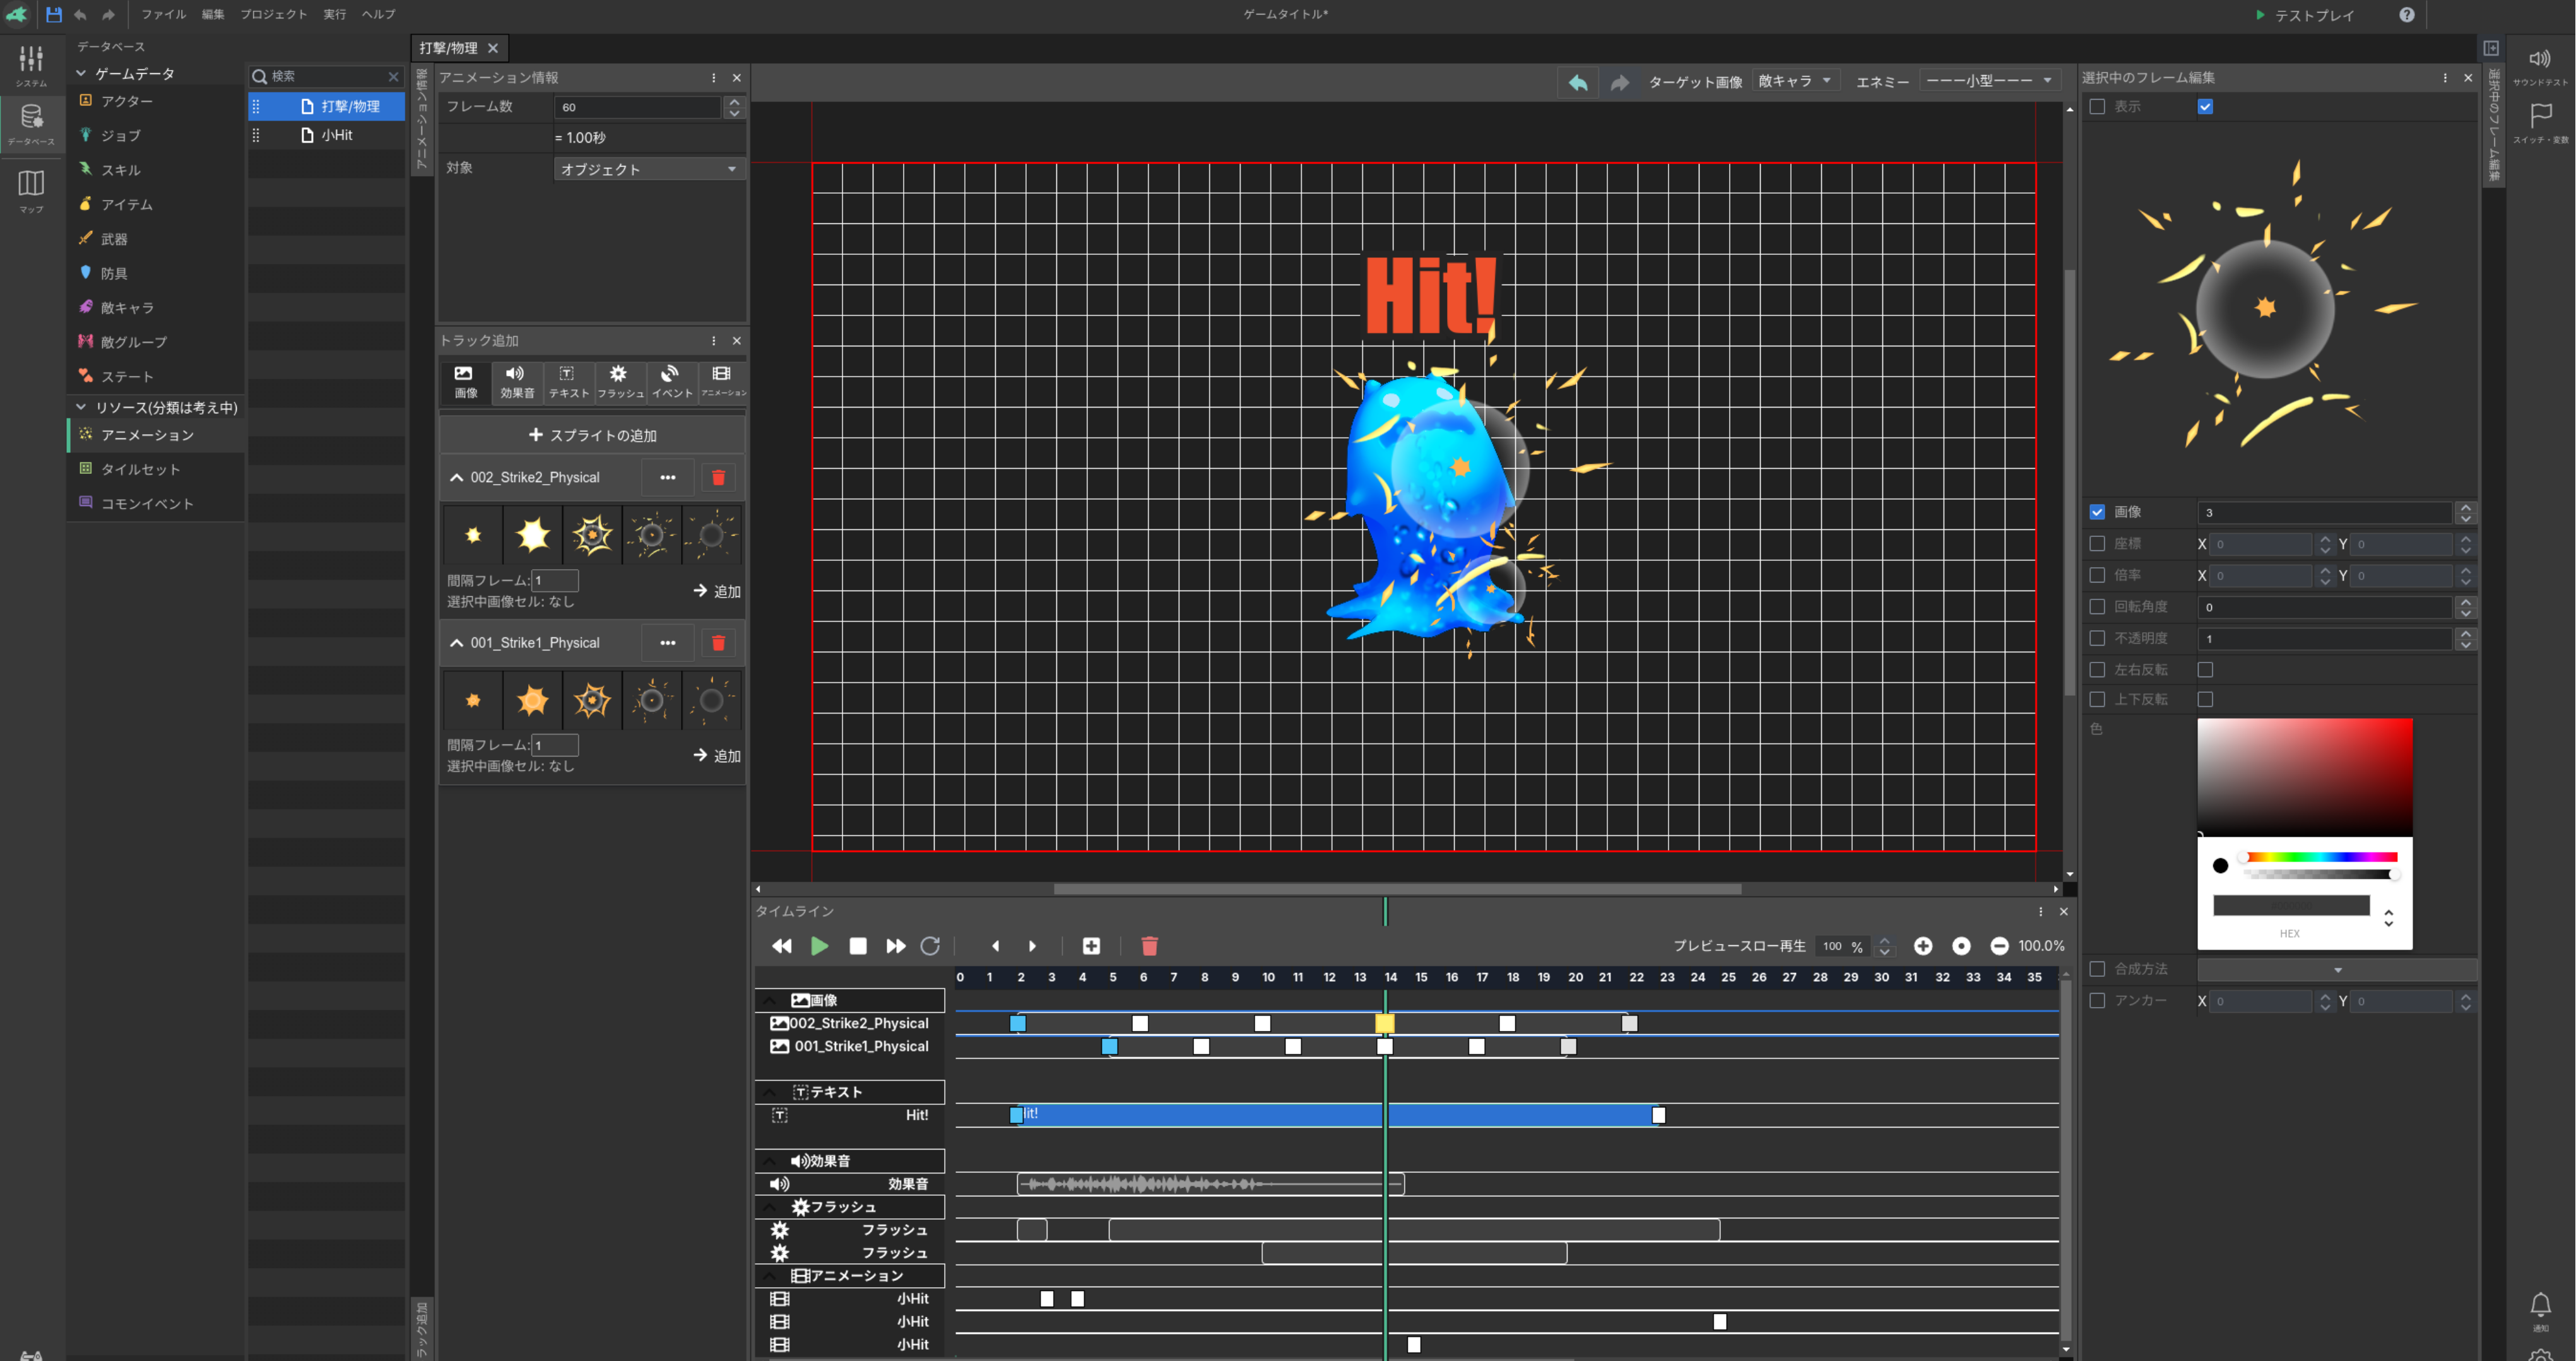
Task: Click the green play button in timeline
Action: coord(819,946)
